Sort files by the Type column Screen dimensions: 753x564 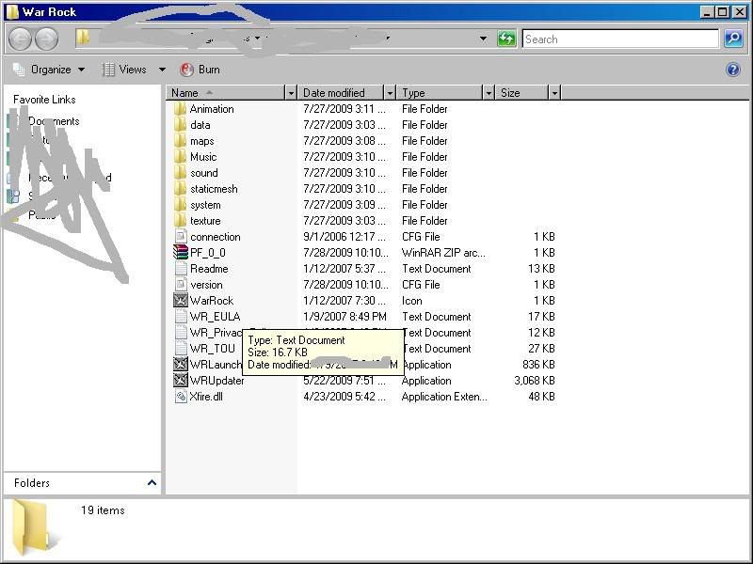click(441, 92)
